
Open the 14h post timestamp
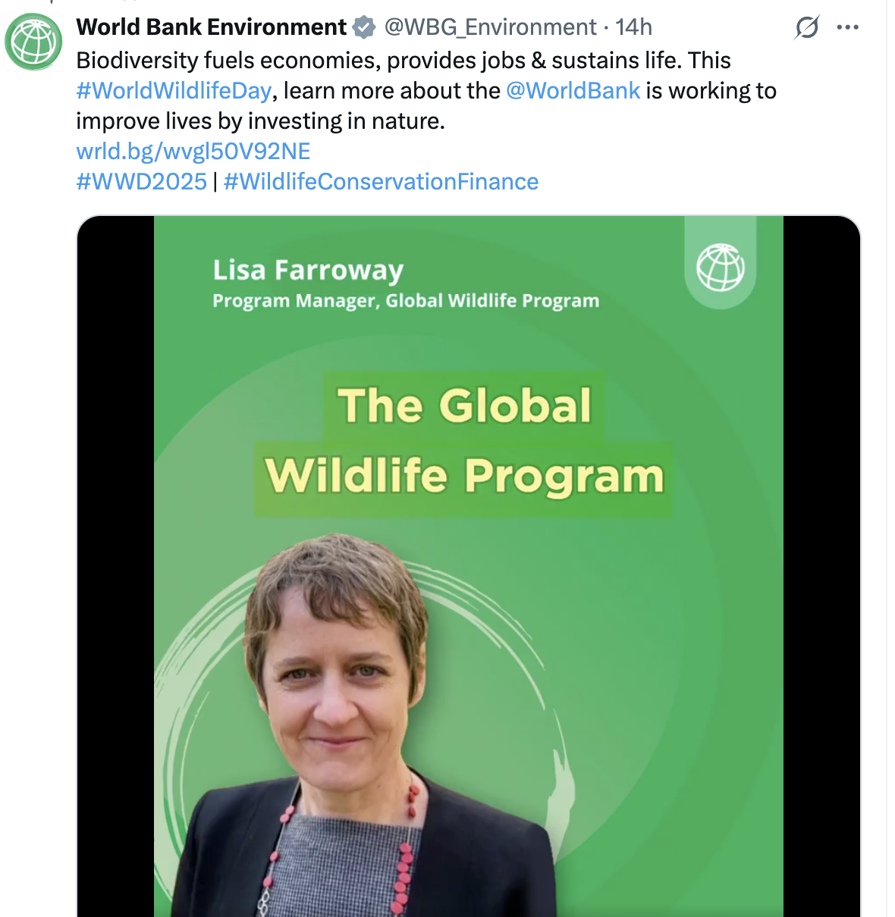pos(633,27)
